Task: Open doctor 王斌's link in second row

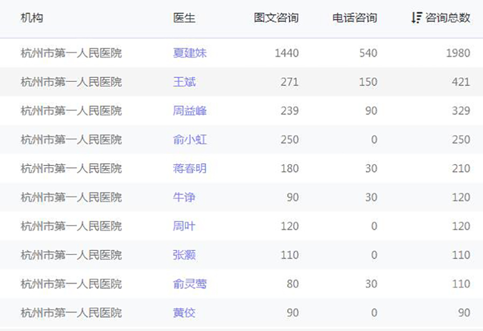Action: tap(184, 82)
